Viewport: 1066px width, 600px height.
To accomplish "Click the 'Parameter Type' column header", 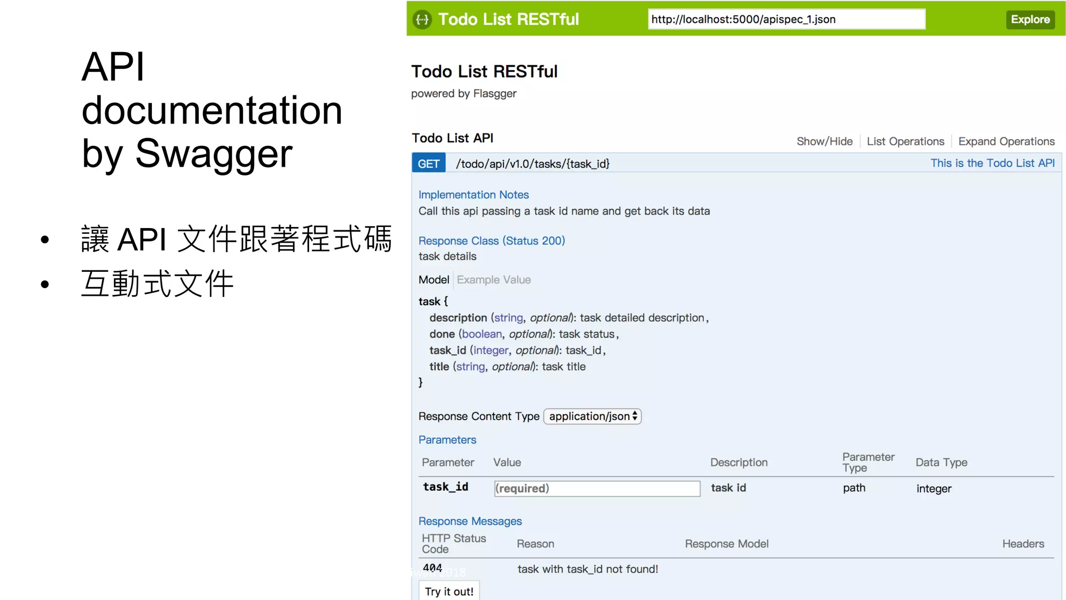I will coord(868,463).
